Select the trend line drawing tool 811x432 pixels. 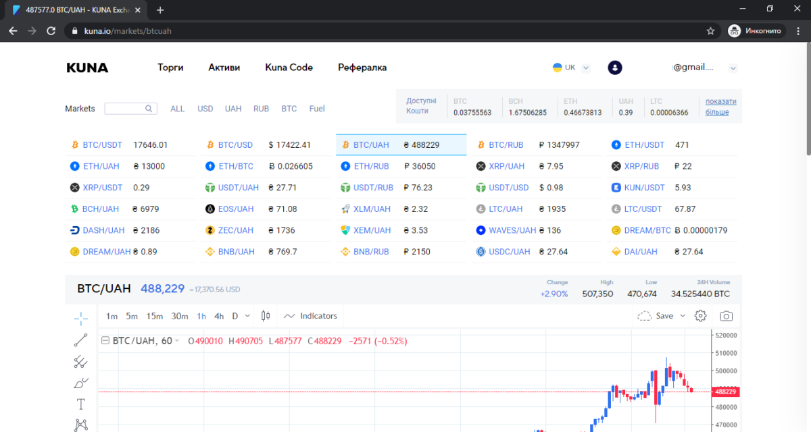81,340
